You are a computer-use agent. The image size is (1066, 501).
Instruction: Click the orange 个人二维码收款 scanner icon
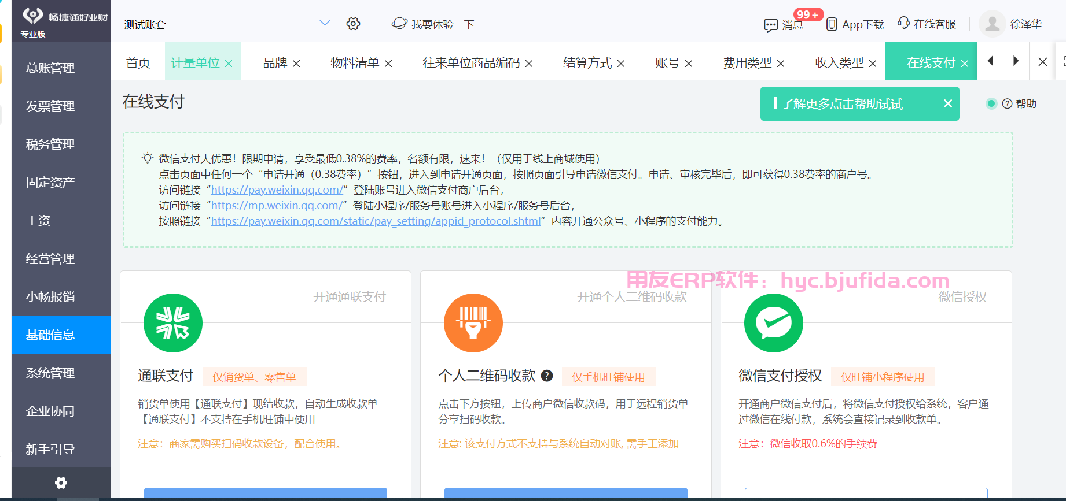point(473,323)
